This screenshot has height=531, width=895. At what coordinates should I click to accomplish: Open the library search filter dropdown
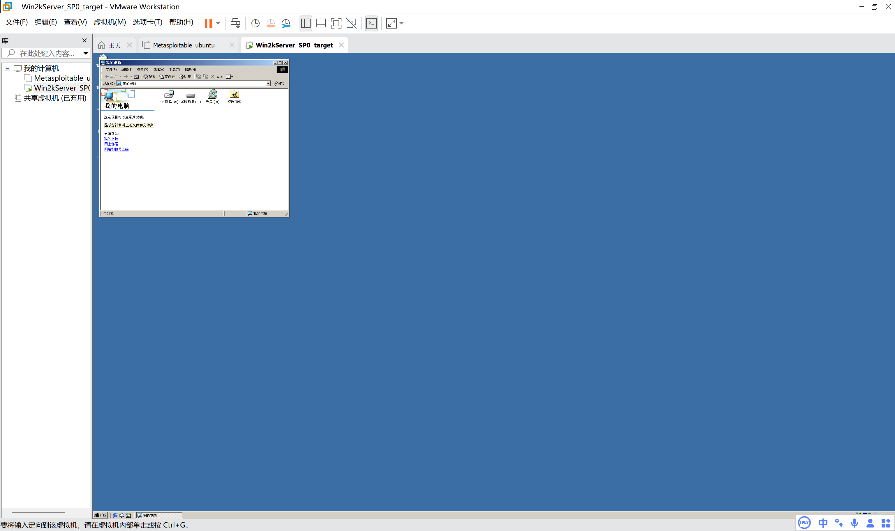[86, 53]
